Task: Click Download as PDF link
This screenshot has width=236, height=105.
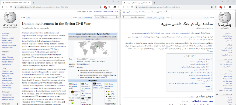Action: [8, 97]
